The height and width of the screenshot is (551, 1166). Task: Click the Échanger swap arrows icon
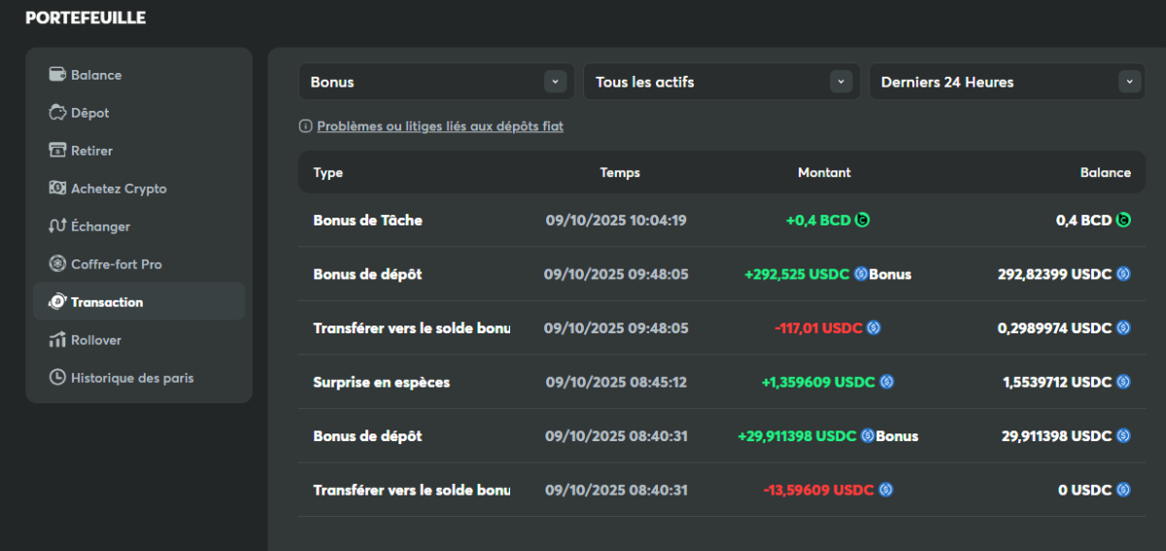click(x=57, y=226)
